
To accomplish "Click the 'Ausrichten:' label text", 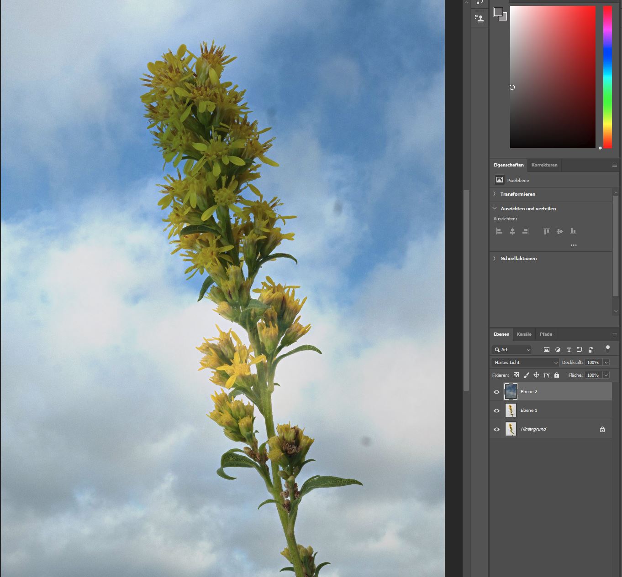I will tap(505, 219).
